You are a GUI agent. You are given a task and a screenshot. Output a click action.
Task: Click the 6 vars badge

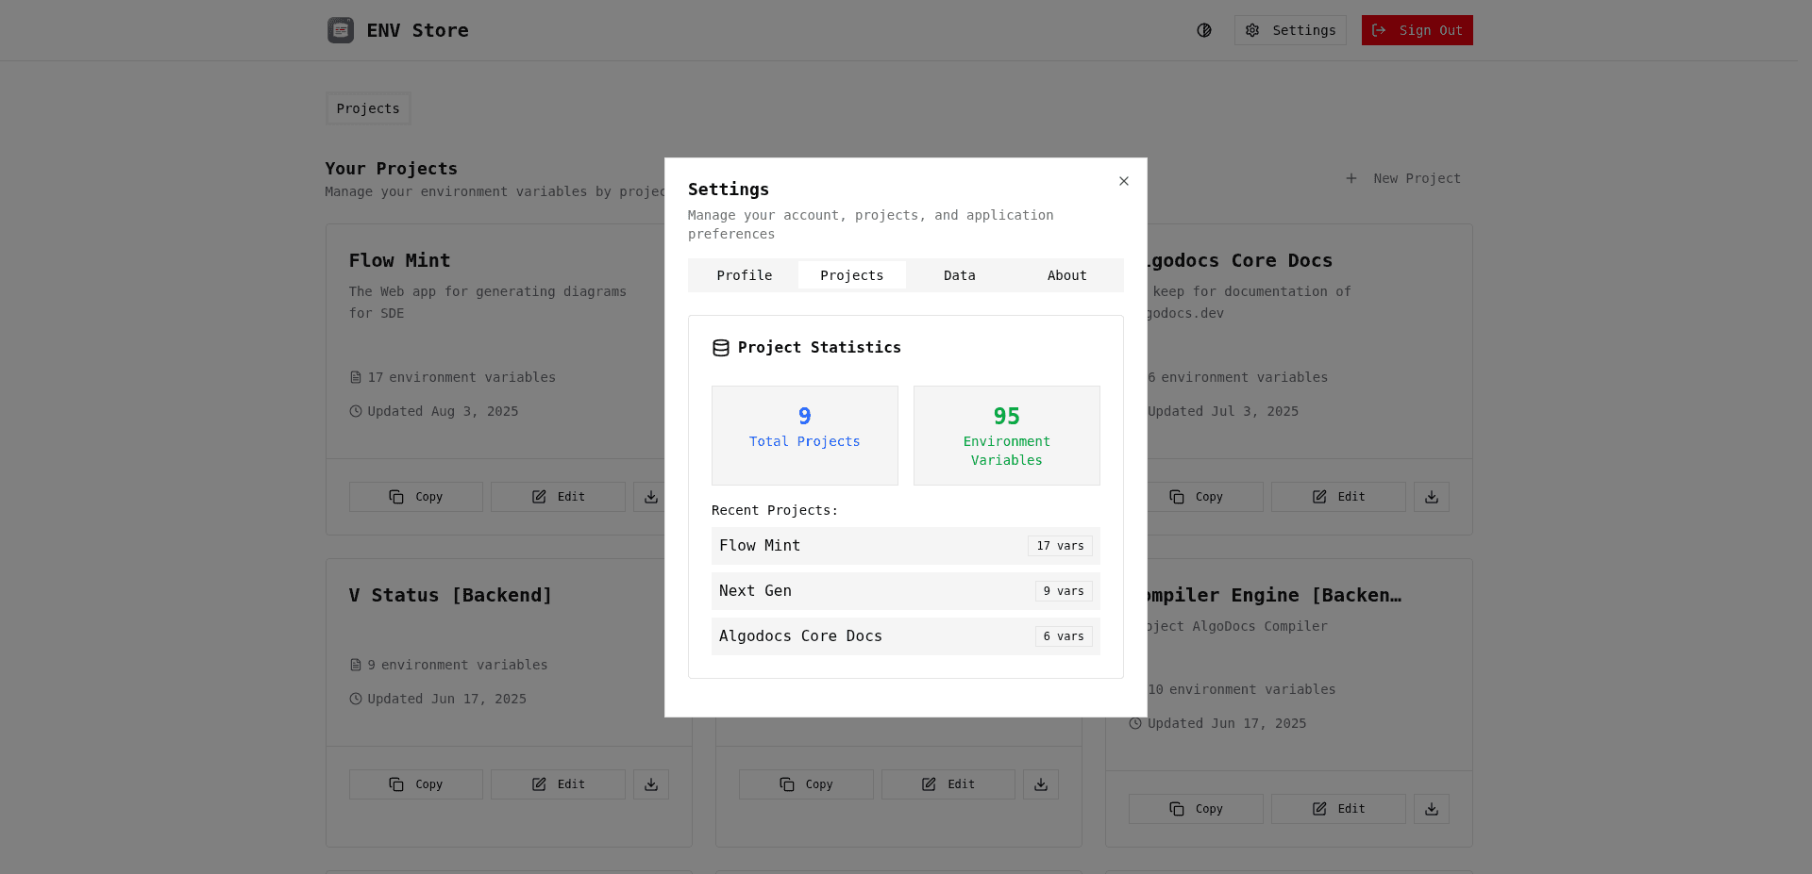(x=1064, y=636)
